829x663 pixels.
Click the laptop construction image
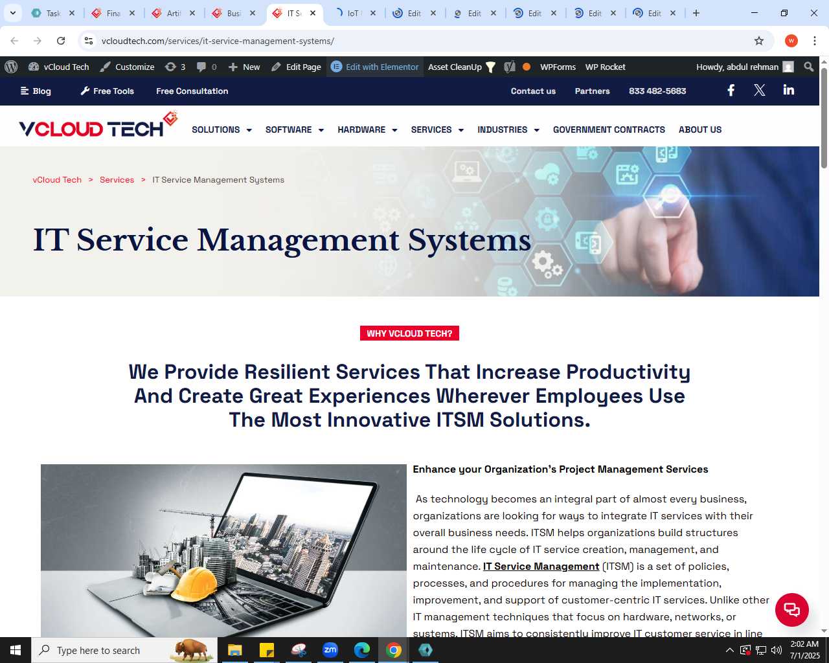[x=223, y=550]
